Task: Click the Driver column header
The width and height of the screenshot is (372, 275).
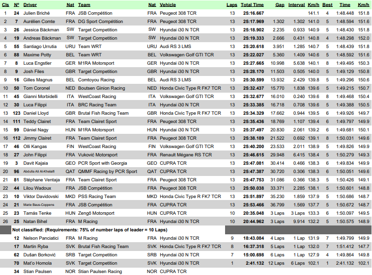Action: [31, 4]
